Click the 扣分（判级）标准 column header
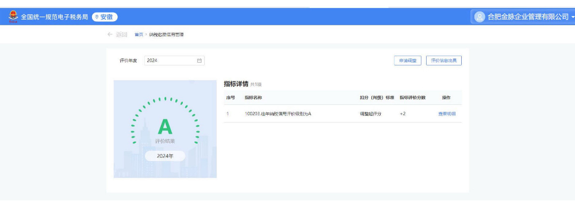The image size is (575, 207). [377, 97]
